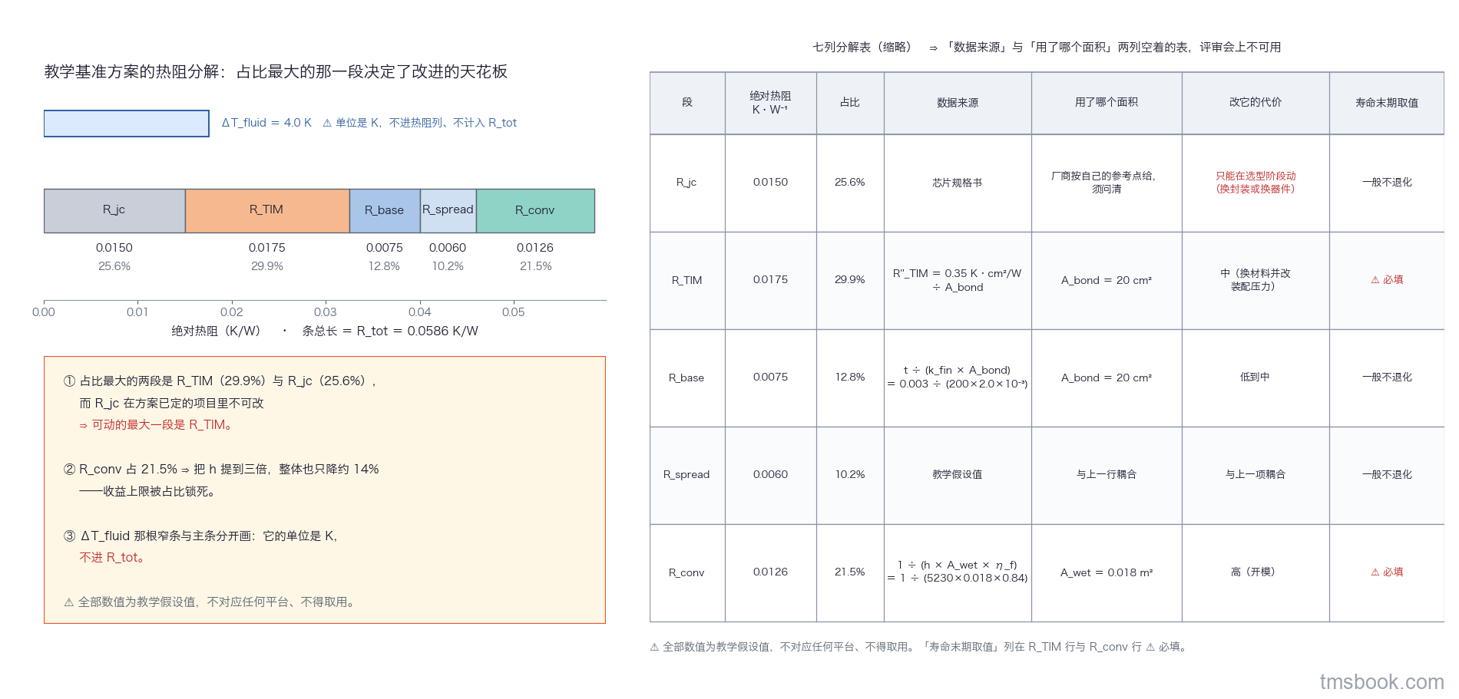Click '0.0060' in the table's R_spread row

[770, 475]
